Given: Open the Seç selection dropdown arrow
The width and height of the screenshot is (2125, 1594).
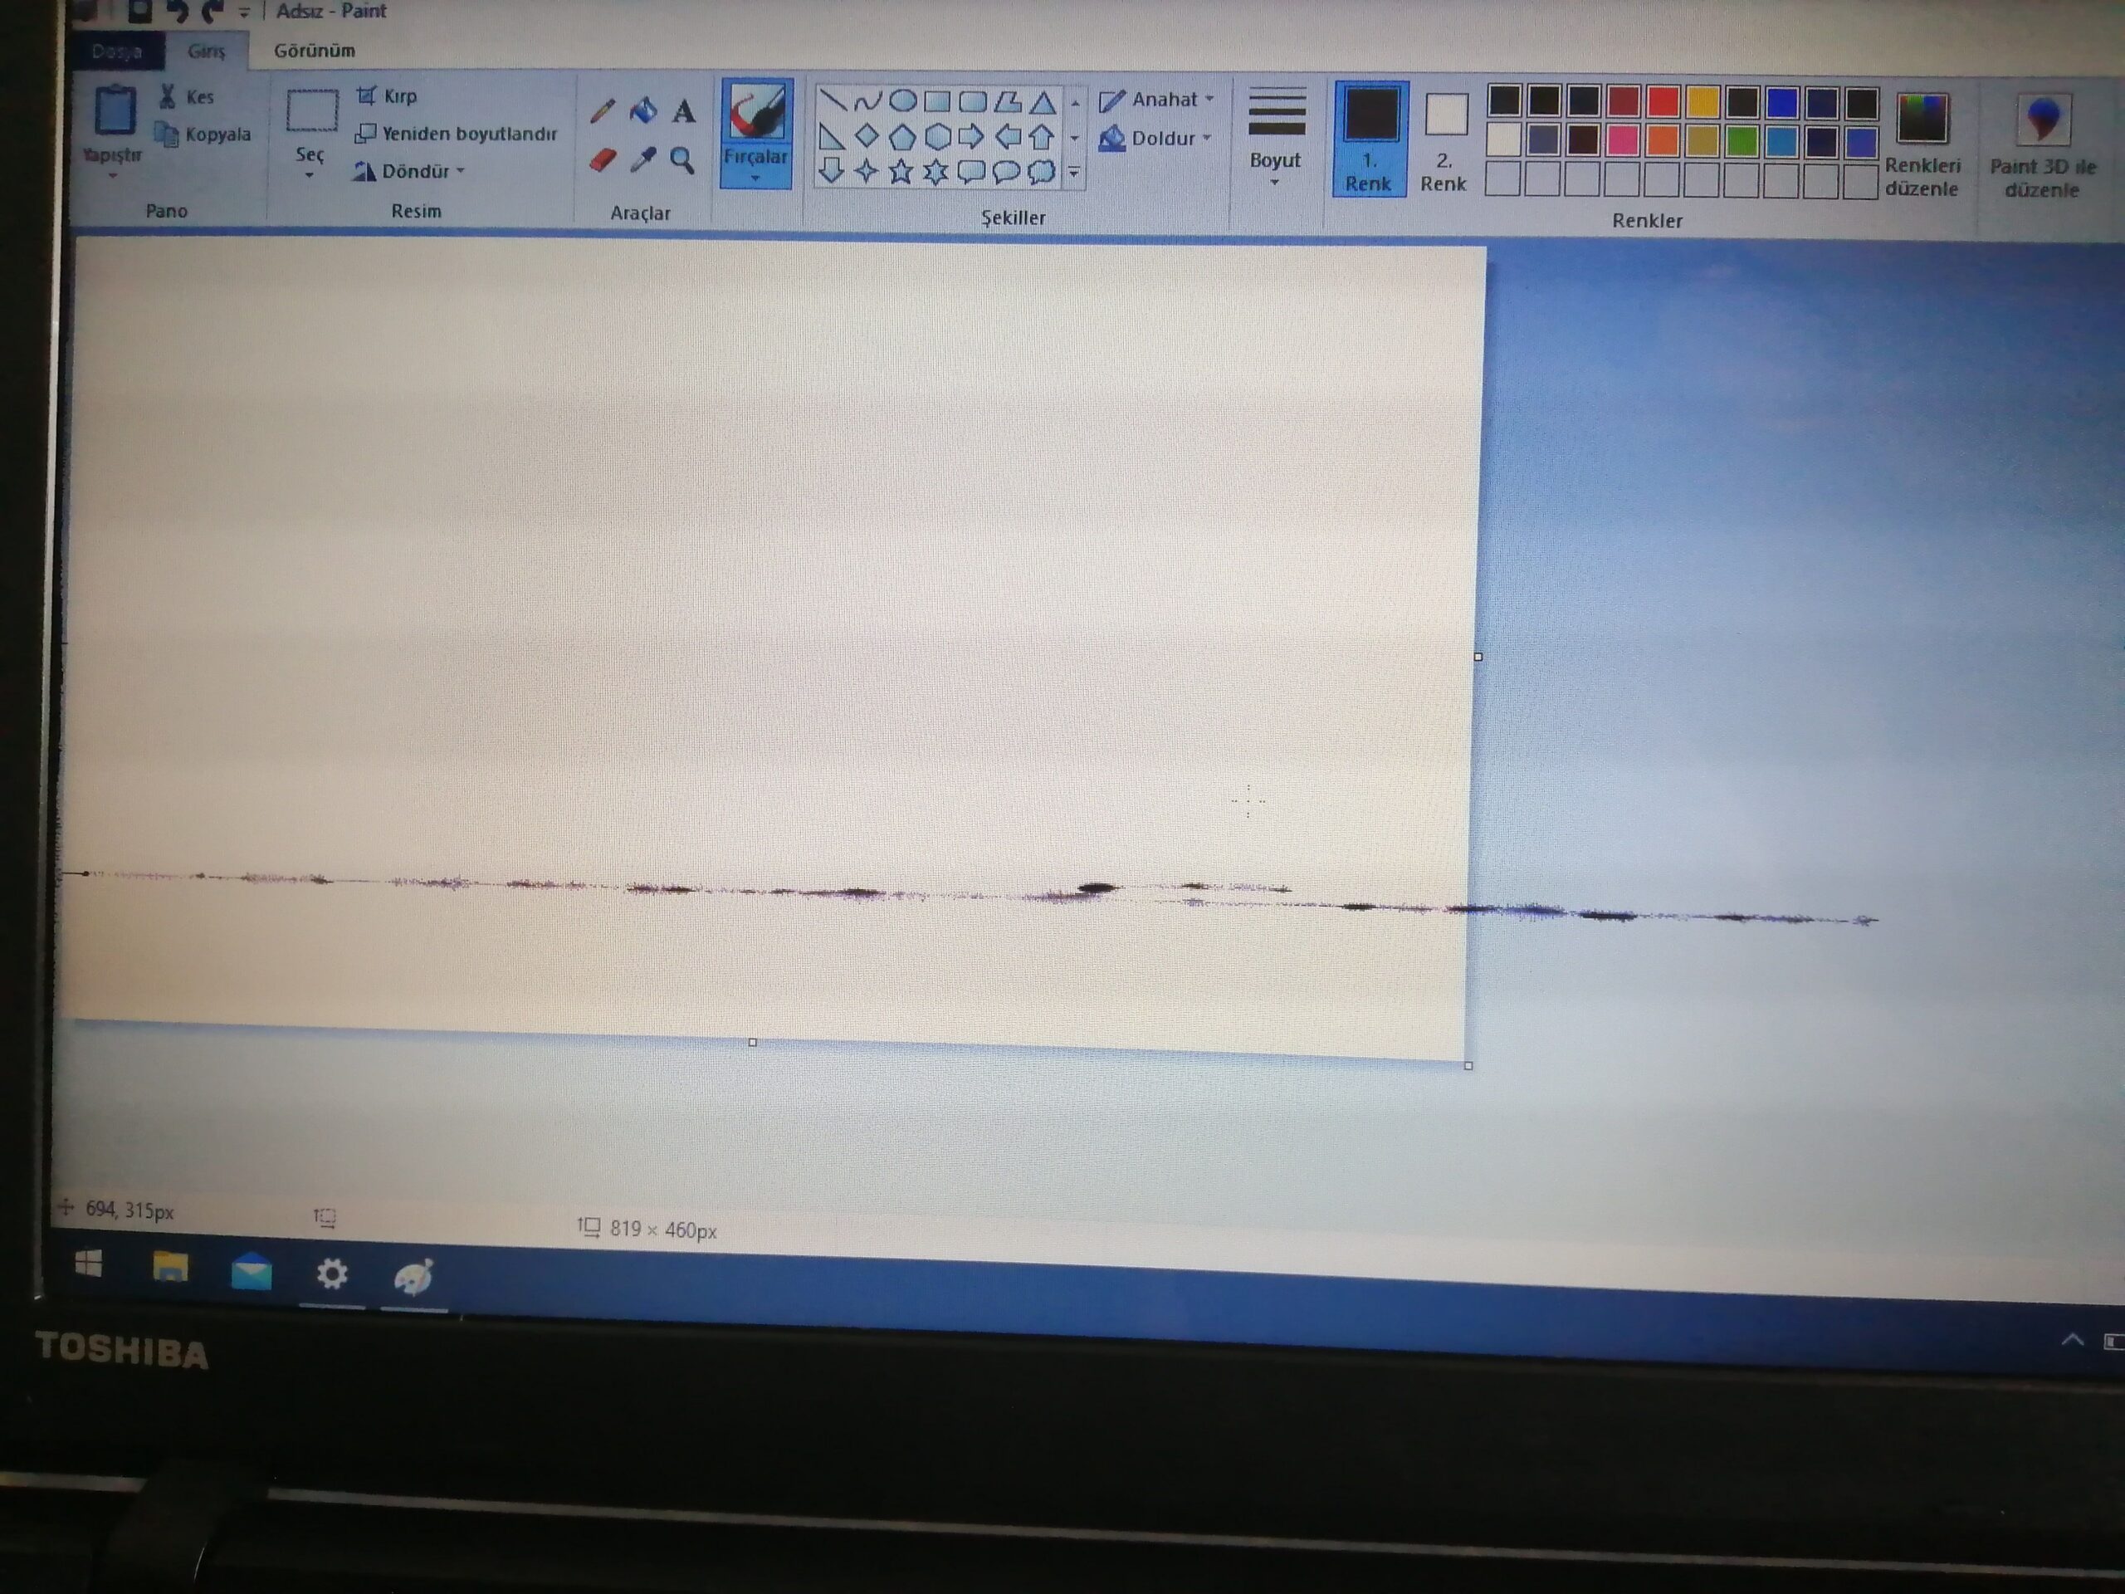Looking at the screenshot, I should [x=310, y=176].
